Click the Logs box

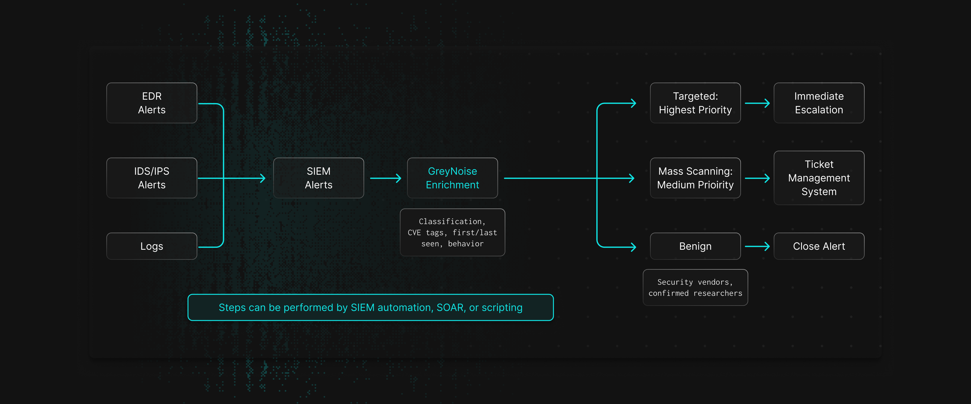151,246
